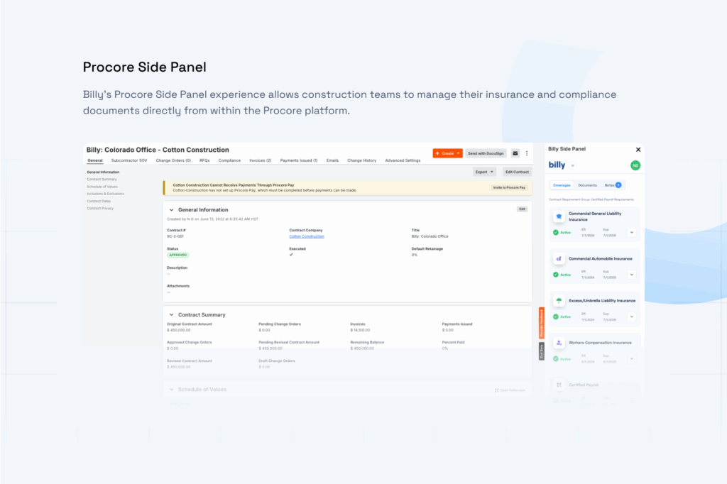This screenshot has width=727, height=484.
Task: Click Commercial Automobile Insurance vehicle icon
Action: point(559,259)
